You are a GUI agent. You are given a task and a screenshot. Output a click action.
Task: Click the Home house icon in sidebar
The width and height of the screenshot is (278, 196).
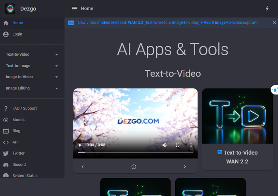click(6, 23)
